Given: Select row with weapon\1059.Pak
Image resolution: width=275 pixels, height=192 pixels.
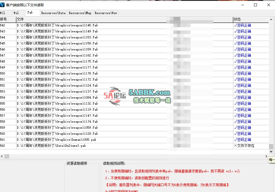Looking at the screenshot, I should point(134,128).
